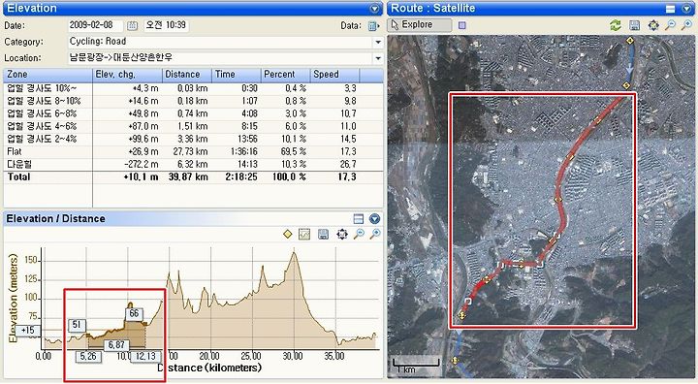Click the 66 elevation marker on chart
The image size is (698, 384).
[134, 313]
